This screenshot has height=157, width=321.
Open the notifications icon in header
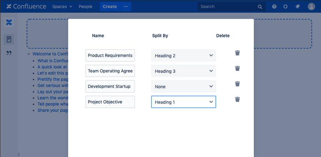point(298,7)
